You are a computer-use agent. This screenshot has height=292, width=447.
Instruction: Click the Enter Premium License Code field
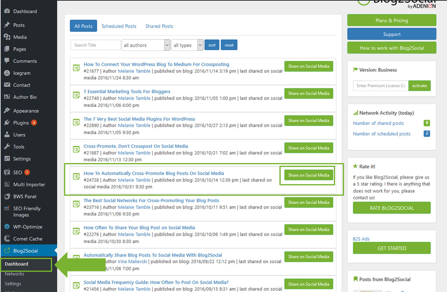click(x=381, y=85)
